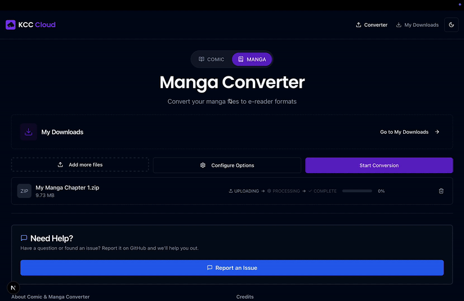464x301 pixels.
Task: Click the ZIP file type badge
Action: tap(24, 191)
